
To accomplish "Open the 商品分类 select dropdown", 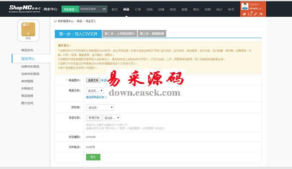I will click(x=95, y=91).
